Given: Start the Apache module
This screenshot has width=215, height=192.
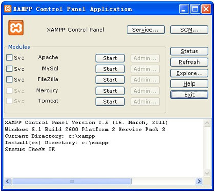Looking at the screenshot, I should pos(110,58).
